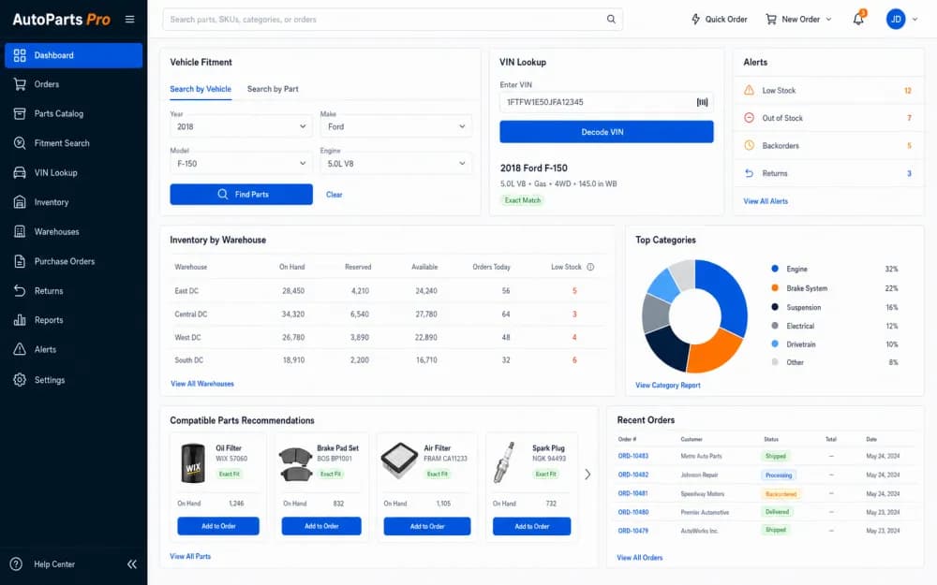
Task: Click the Quick Order button
Action: 719,19
